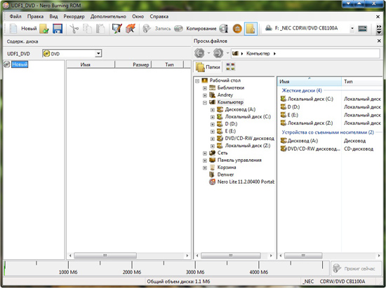Click the Жесткие диски (4) group header
The height and width of the screenshot is (288, 386).
pos(302,90)
